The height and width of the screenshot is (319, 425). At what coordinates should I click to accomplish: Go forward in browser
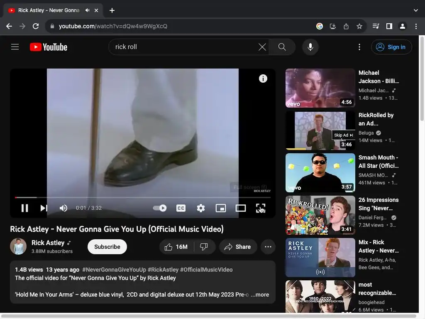[x=22, y=26]
